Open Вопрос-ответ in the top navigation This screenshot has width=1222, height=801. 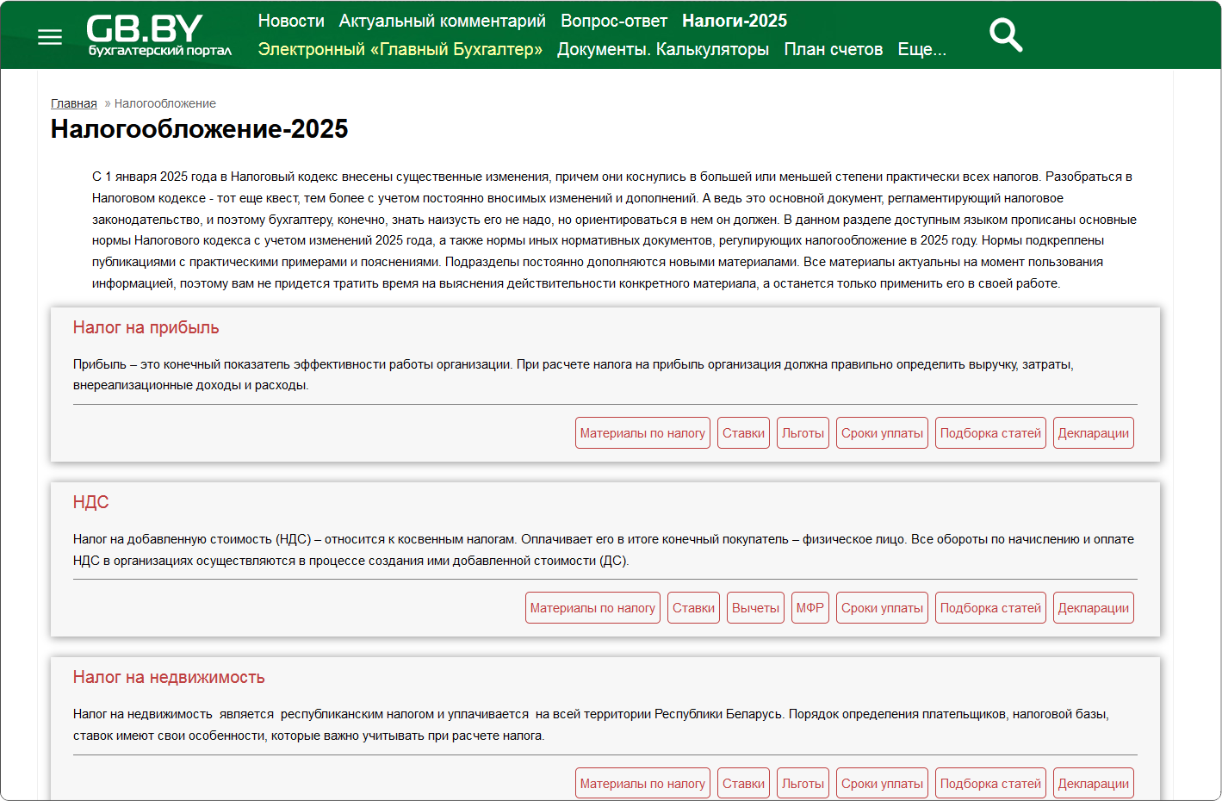[613, 21]
